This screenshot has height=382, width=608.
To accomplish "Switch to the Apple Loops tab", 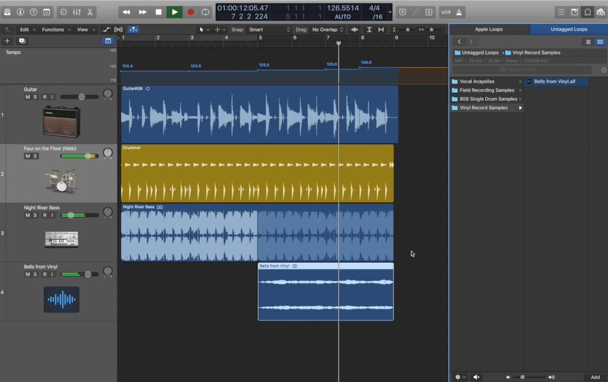I will [490, 29].
